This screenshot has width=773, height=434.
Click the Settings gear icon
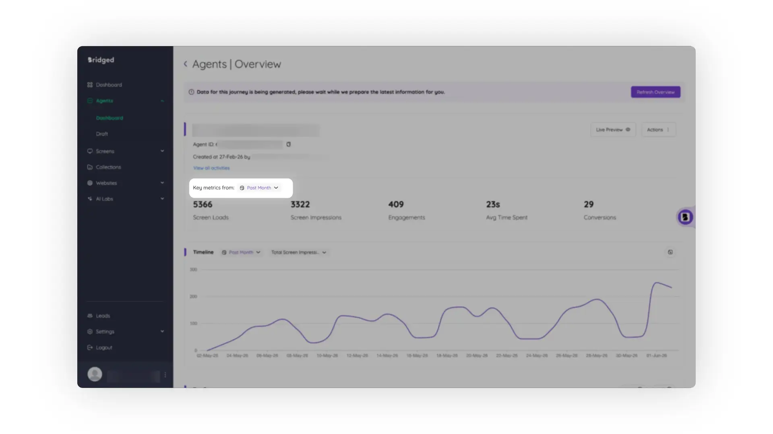[90, 332]
